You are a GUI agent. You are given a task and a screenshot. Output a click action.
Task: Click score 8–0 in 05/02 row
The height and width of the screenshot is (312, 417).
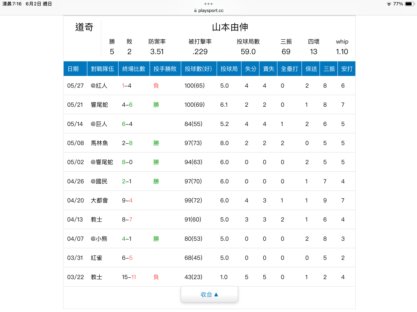[127, 162]
